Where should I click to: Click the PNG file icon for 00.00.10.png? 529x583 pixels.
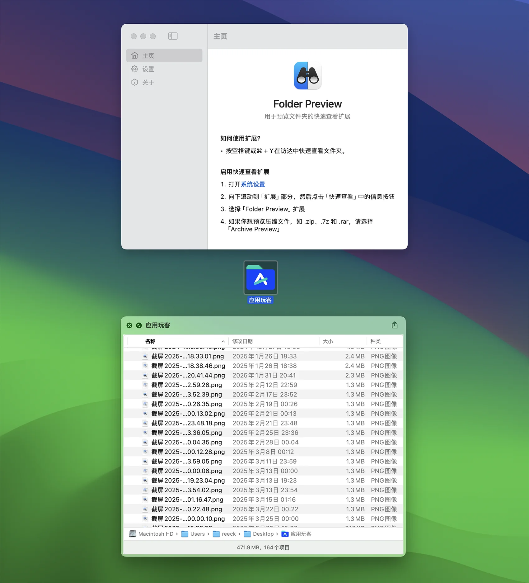pos(145,519)
